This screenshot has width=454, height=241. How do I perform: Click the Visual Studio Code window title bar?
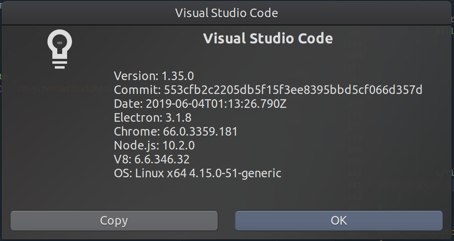[227, 13]
